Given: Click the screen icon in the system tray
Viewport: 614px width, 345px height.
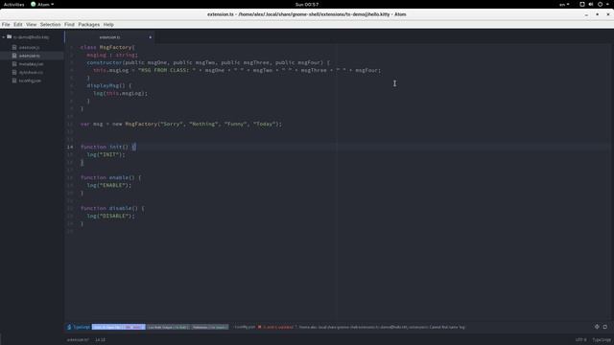Looking at the screenshot, I should click(x=582, y=4).
